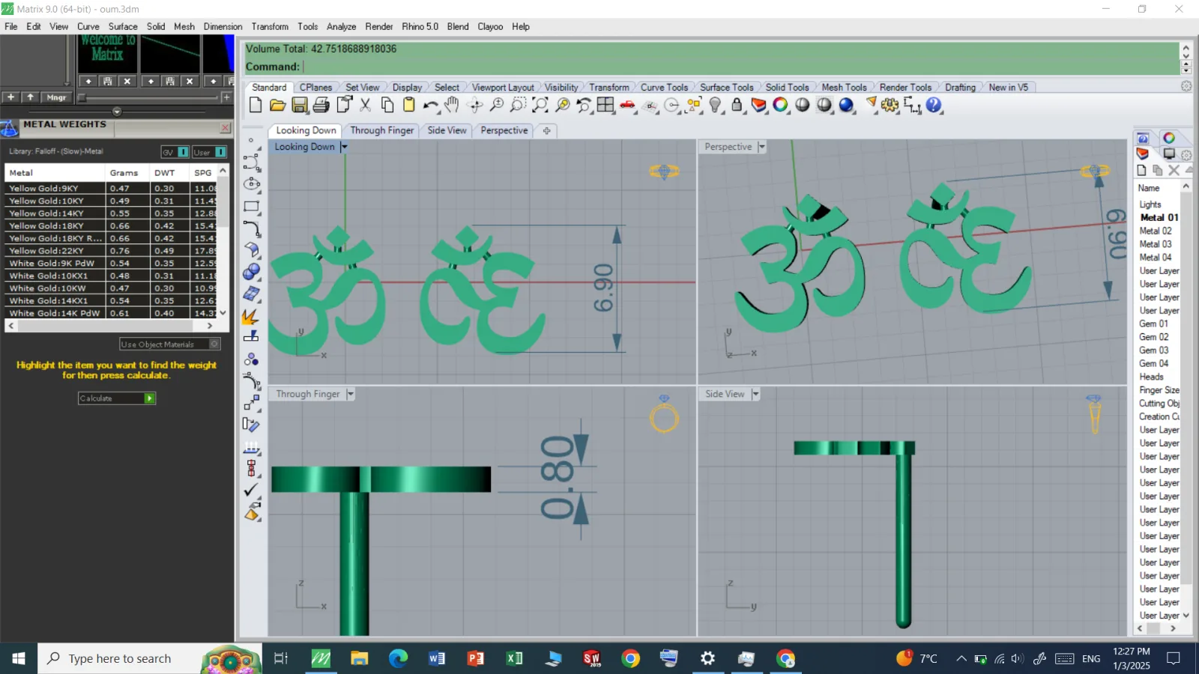Viewport: 1199px width, 674px height.
Task: Open the Perspective viewport title dropdown arrow
Action: 761,147
